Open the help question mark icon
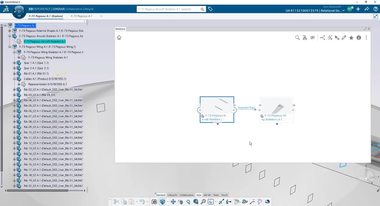 click(375, 9)
